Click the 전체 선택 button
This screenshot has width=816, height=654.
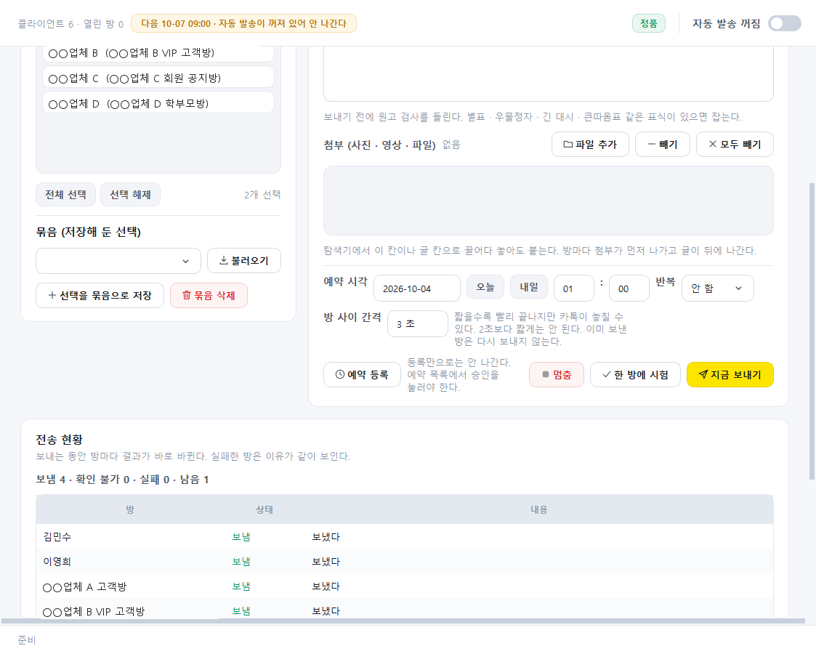point(65,195)
